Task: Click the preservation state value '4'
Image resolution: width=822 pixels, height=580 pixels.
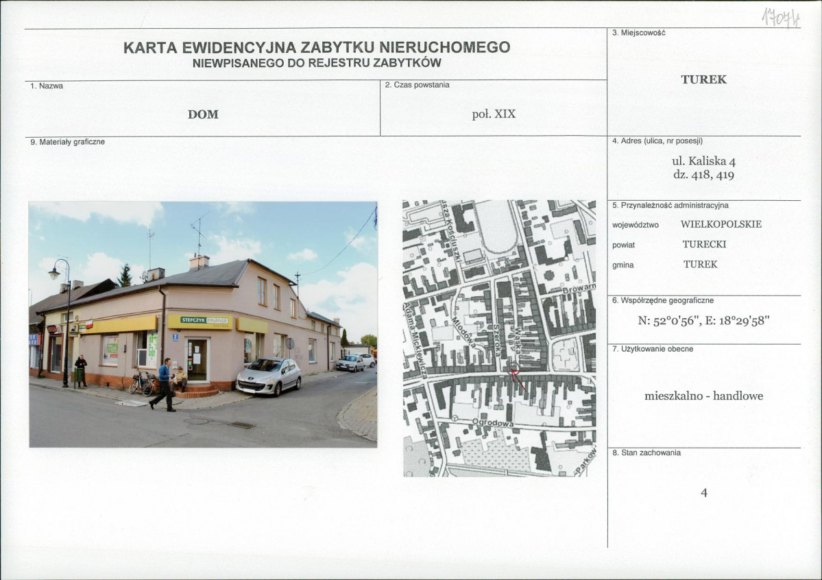Action: pyautogui.click(x=703, y=493)
